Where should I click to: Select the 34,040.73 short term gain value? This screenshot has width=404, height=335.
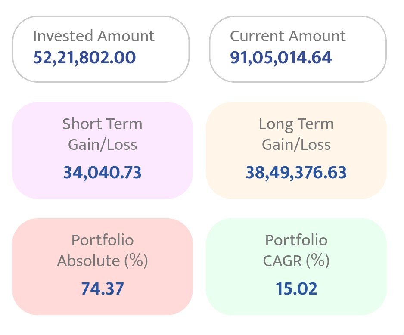[103, 172]
